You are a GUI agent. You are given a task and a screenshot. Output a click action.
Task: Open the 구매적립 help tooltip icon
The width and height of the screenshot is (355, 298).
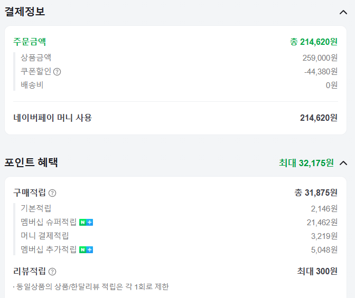[x=52, y=193]
